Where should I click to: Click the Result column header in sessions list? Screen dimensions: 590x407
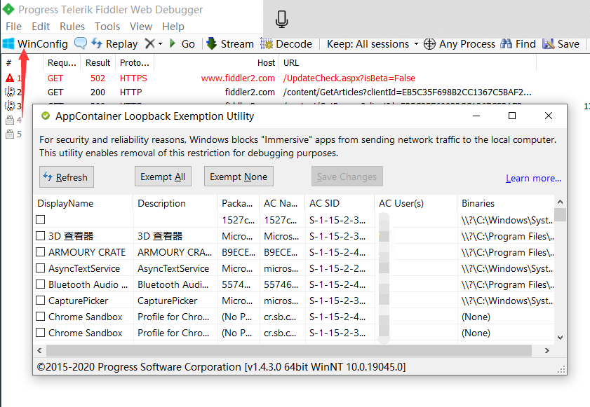pyautogui.click(x=98, y=63)
